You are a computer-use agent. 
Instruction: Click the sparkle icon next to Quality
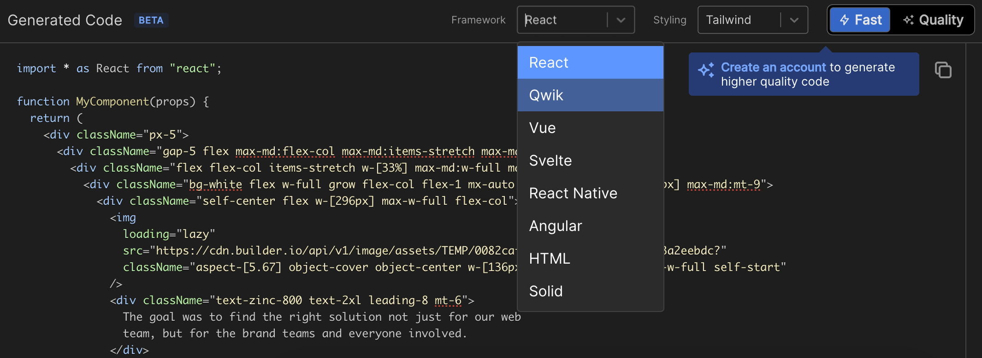click(x=908, y=20)
